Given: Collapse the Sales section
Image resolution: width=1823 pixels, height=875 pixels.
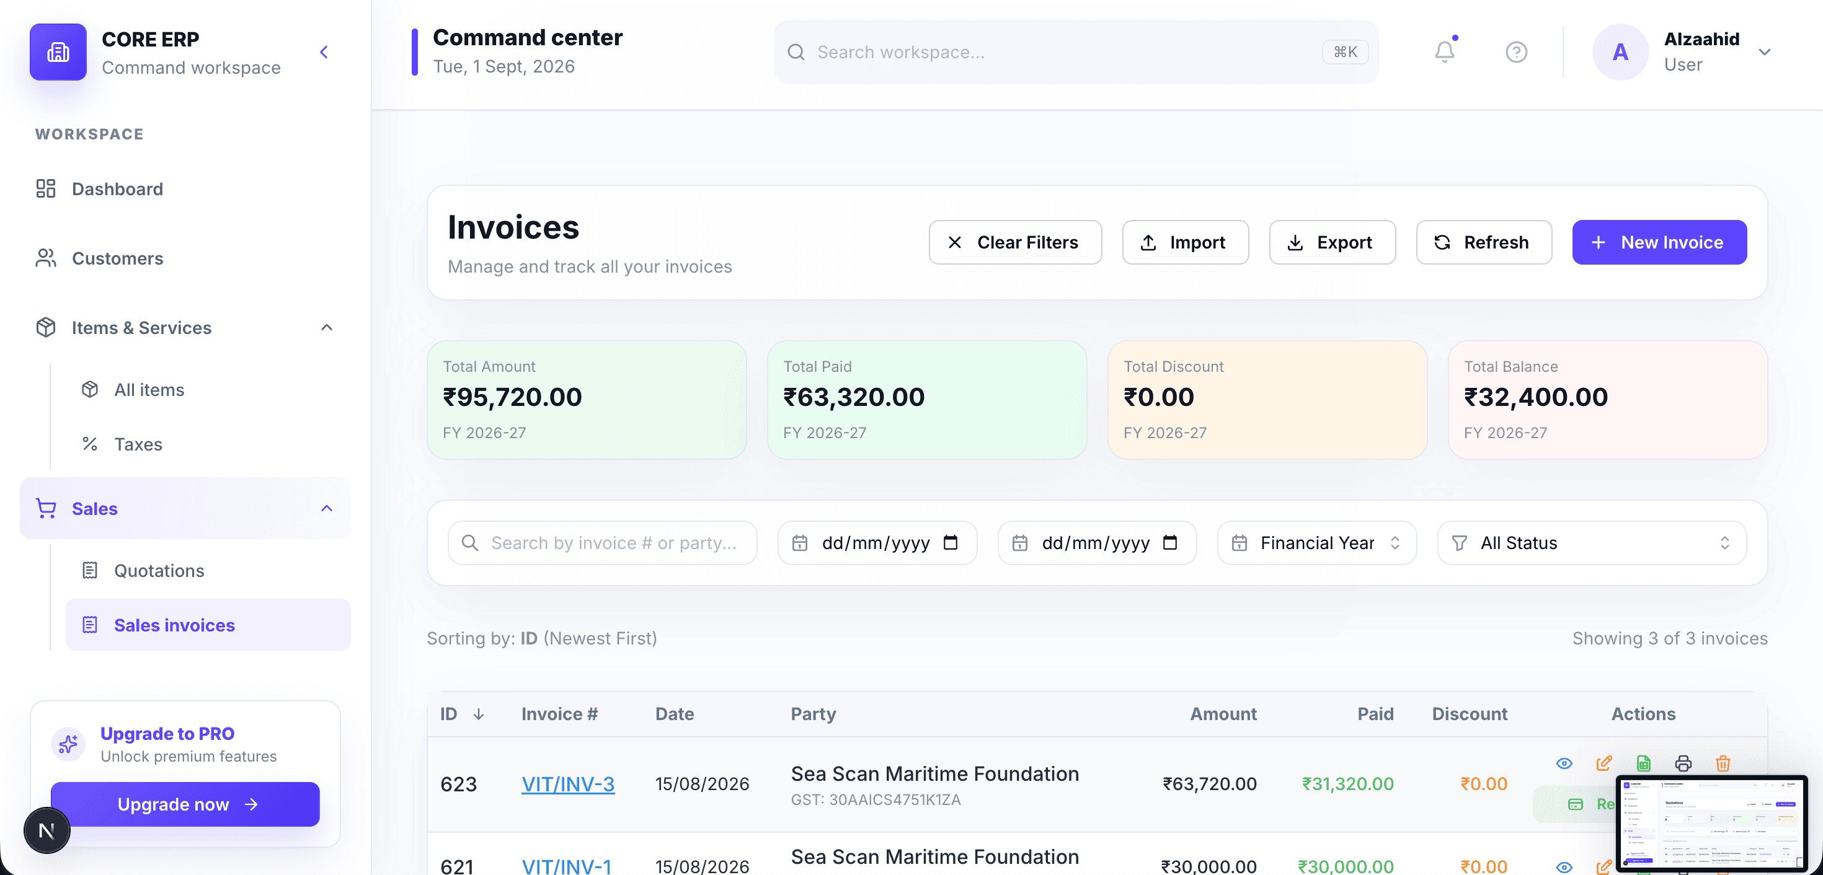Looking at the screenshot, I should [x=326, y=509].
